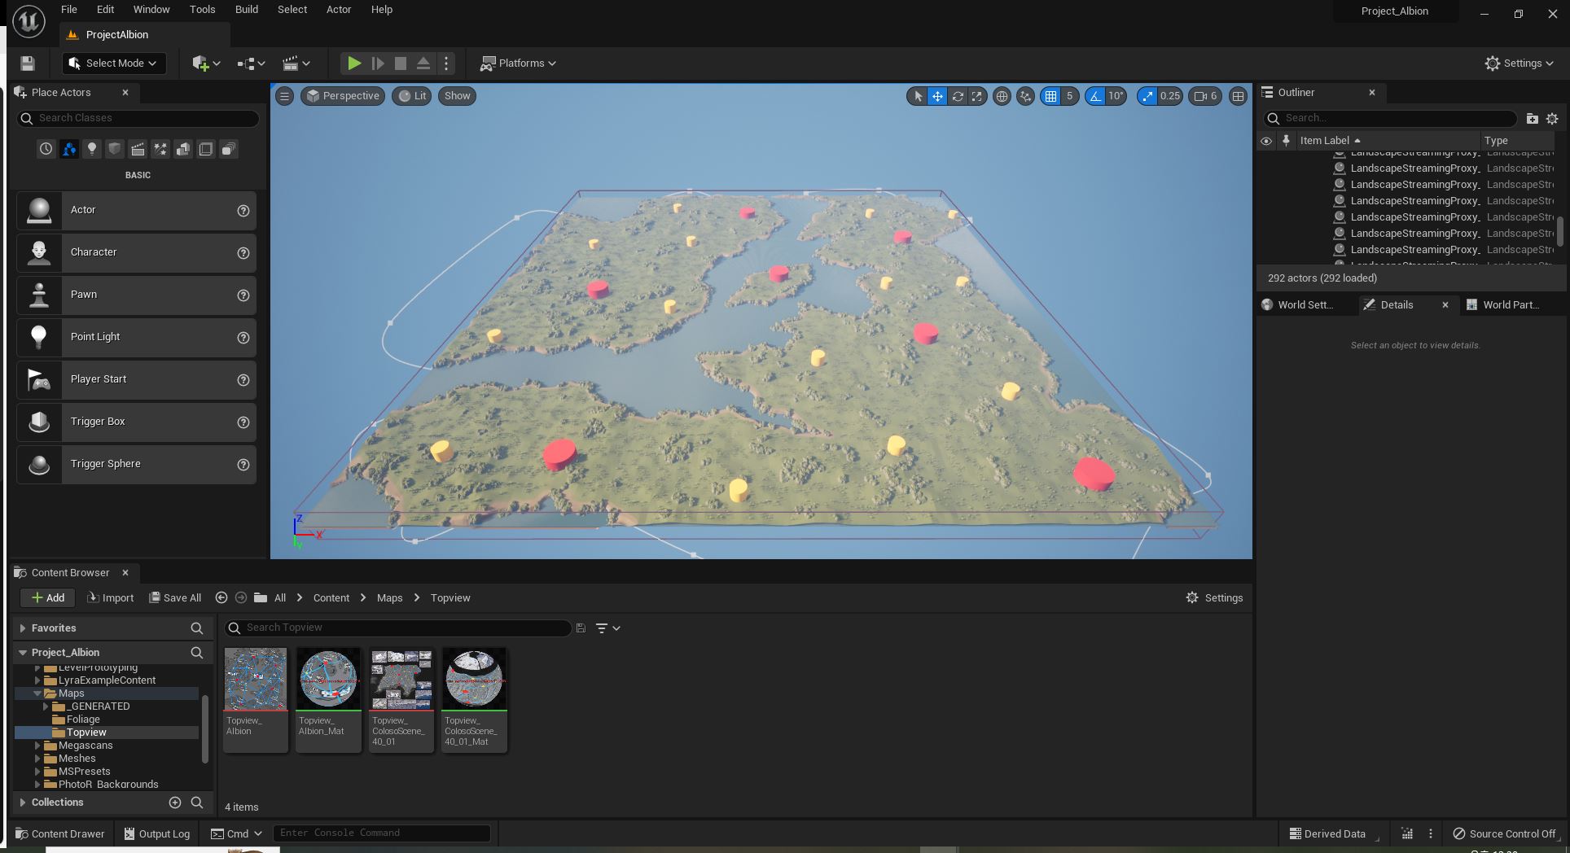1570x853 pixels.
Task: Toggle grid snapping in viewport
Action: tap(1050, 96)
